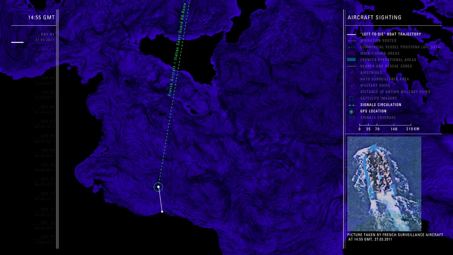Click the Signals Circulation dashed line icon

[351, 105]
